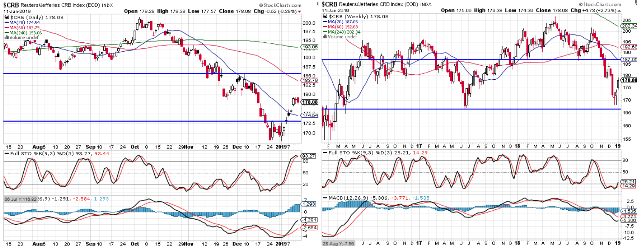Click the "Open 179.29" value

point(139,11)
